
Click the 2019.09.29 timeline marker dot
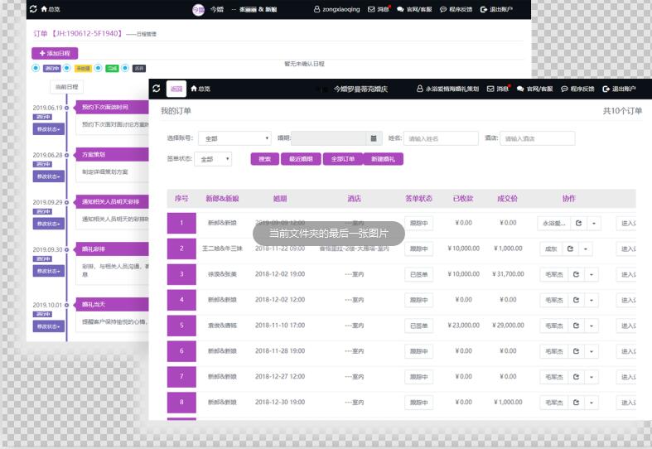[66, 202]
